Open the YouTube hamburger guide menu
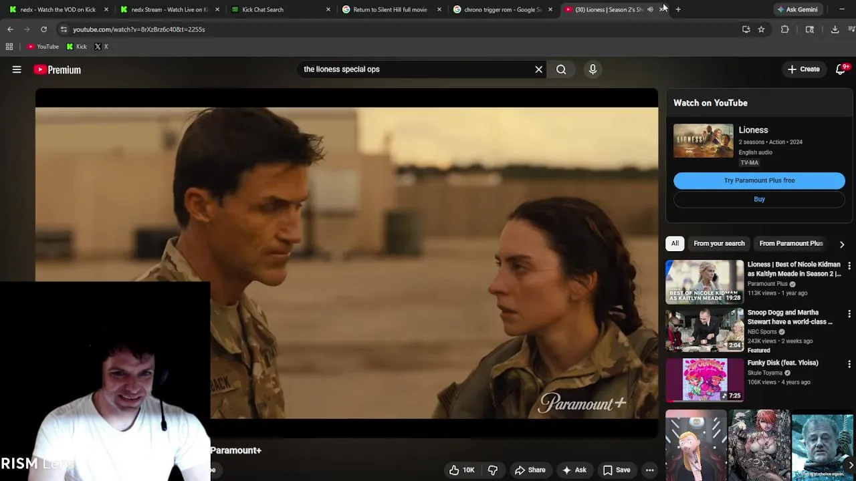The height and width of the screenshot is (481, 856). (17, 69)
